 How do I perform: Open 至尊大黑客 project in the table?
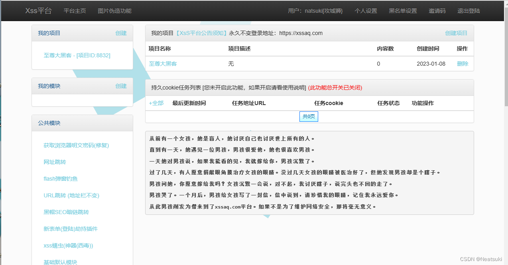[163, 64]
